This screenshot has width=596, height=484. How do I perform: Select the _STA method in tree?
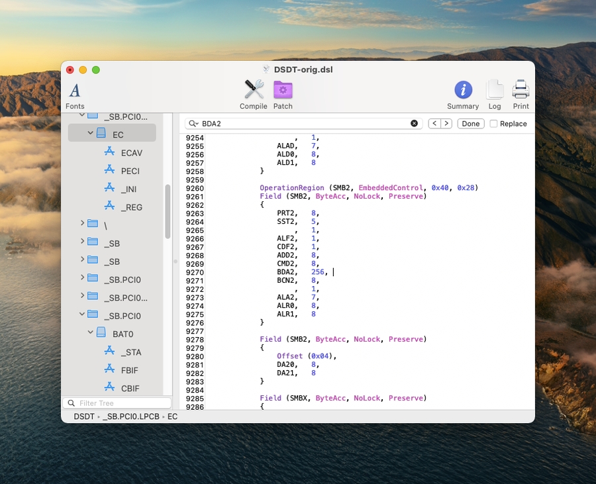click(x=131, y=352)
